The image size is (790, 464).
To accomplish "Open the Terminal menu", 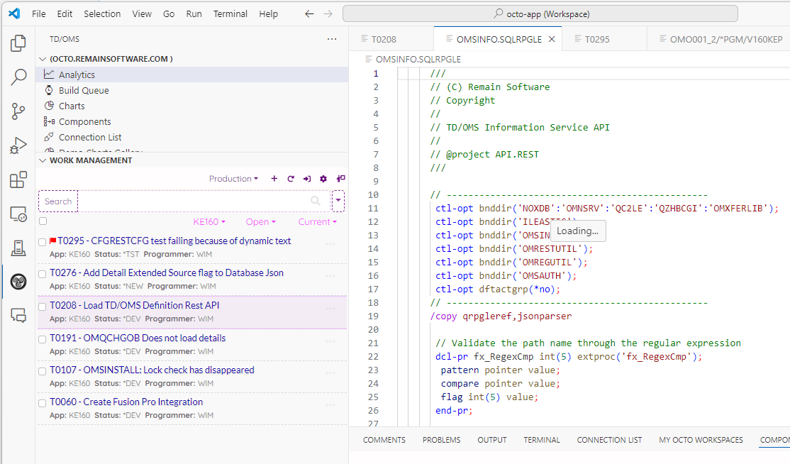I will pos(230,13).
